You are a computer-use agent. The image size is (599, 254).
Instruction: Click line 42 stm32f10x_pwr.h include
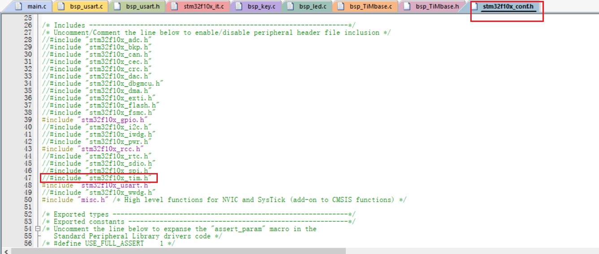point(96,141)
